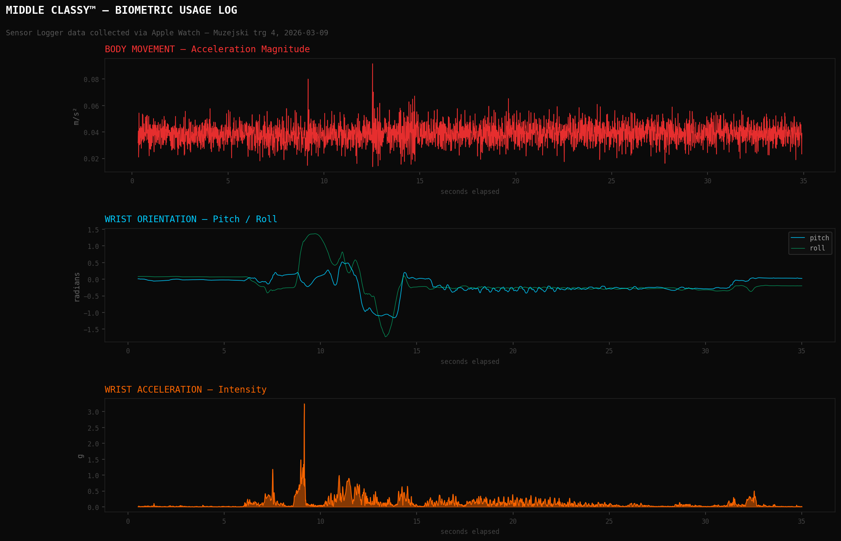The image size is (841, 541).
Task: Click the WRIST ACCELERATION chart title
Action: click(185, 390)
